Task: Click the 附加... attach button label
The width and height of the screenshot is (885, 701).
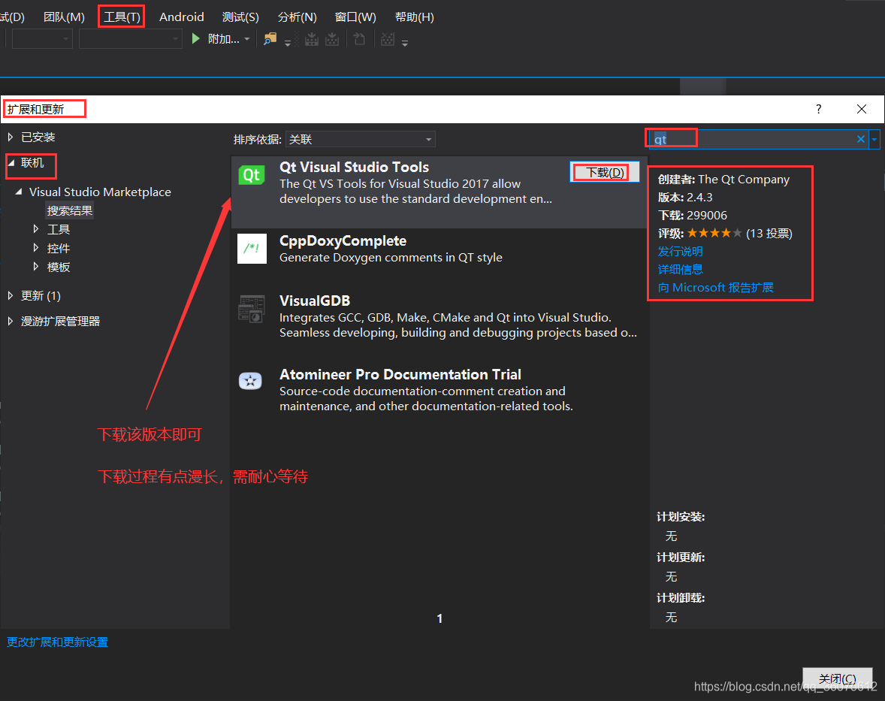Action: [x=224, y=39]
